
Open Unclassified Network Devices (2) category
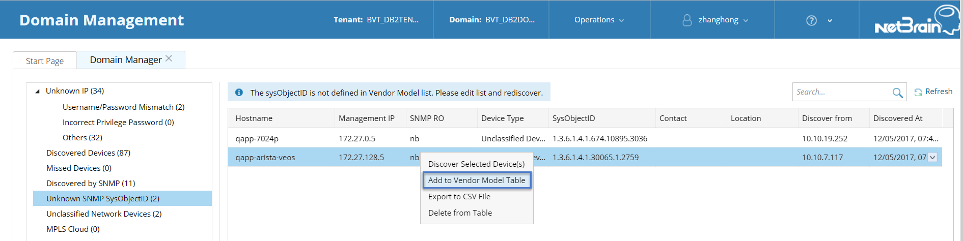(x=104, y=214)
